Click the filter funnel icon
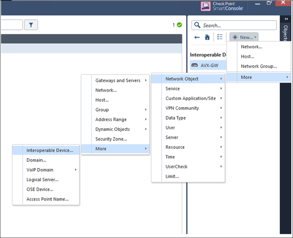 coord(31,25)
